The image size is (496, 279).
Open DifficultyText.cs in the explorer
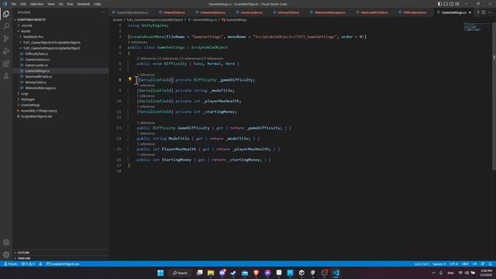pyautogui.click(x=36, y=53)
